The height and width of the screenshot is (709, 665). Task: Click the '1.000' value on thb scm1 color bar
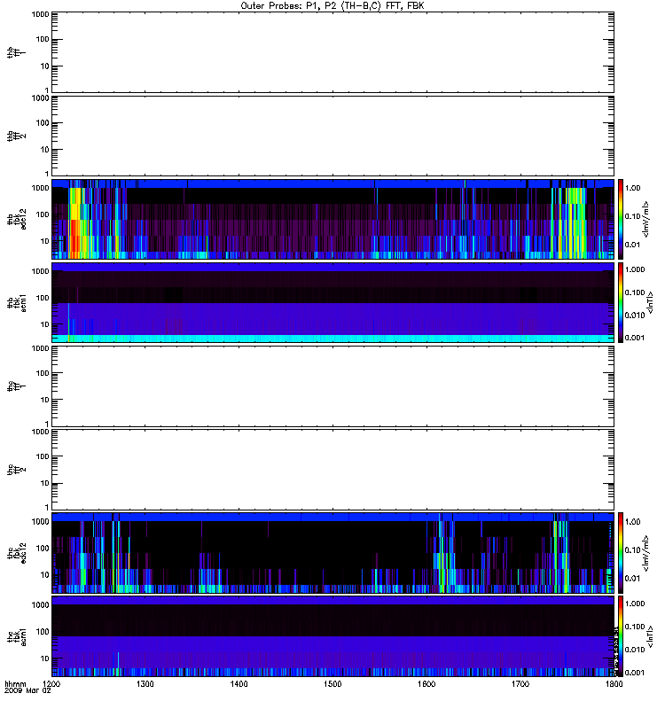coord(635,269)
